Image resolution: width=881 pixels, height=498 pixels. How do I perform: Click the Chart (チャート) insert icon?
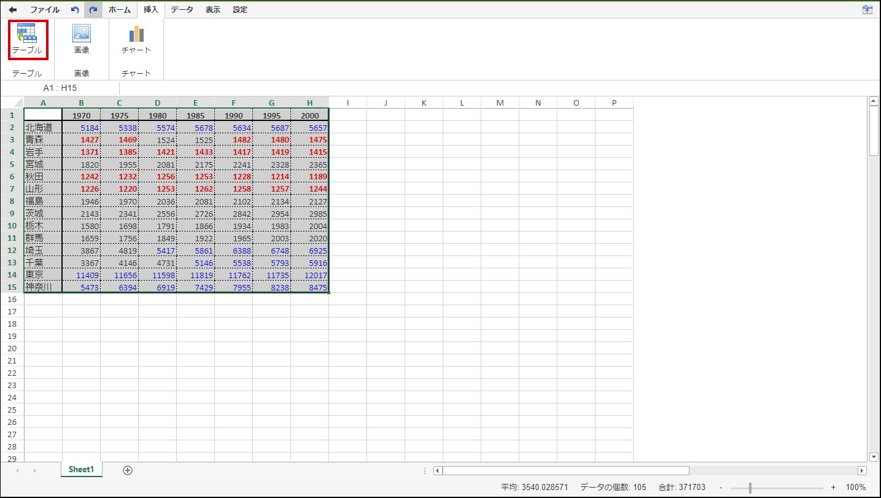tap(136, 40)
